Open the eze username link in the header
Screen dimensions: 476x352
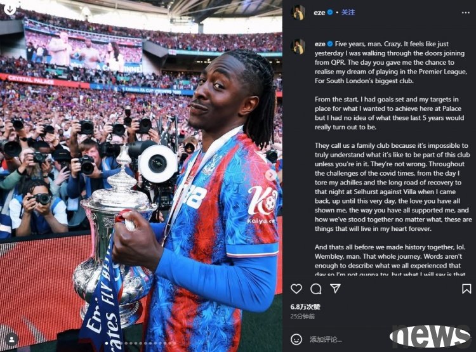(319, 13)
